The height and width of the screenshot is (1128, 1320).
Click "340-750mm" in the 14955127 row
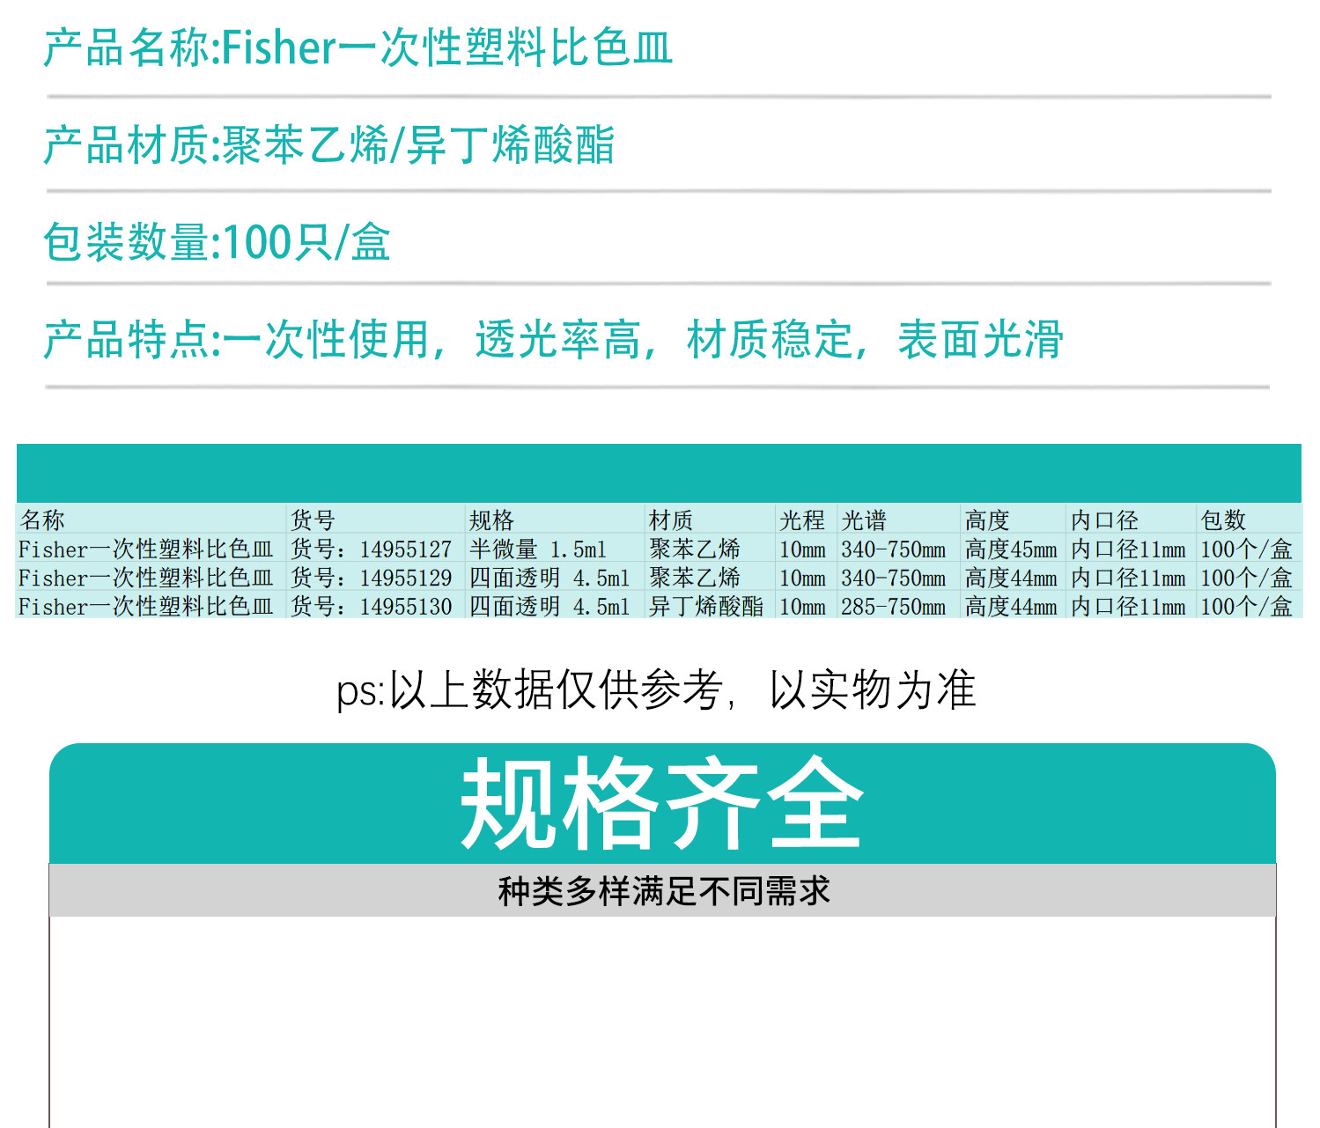[x=893, y=549]
